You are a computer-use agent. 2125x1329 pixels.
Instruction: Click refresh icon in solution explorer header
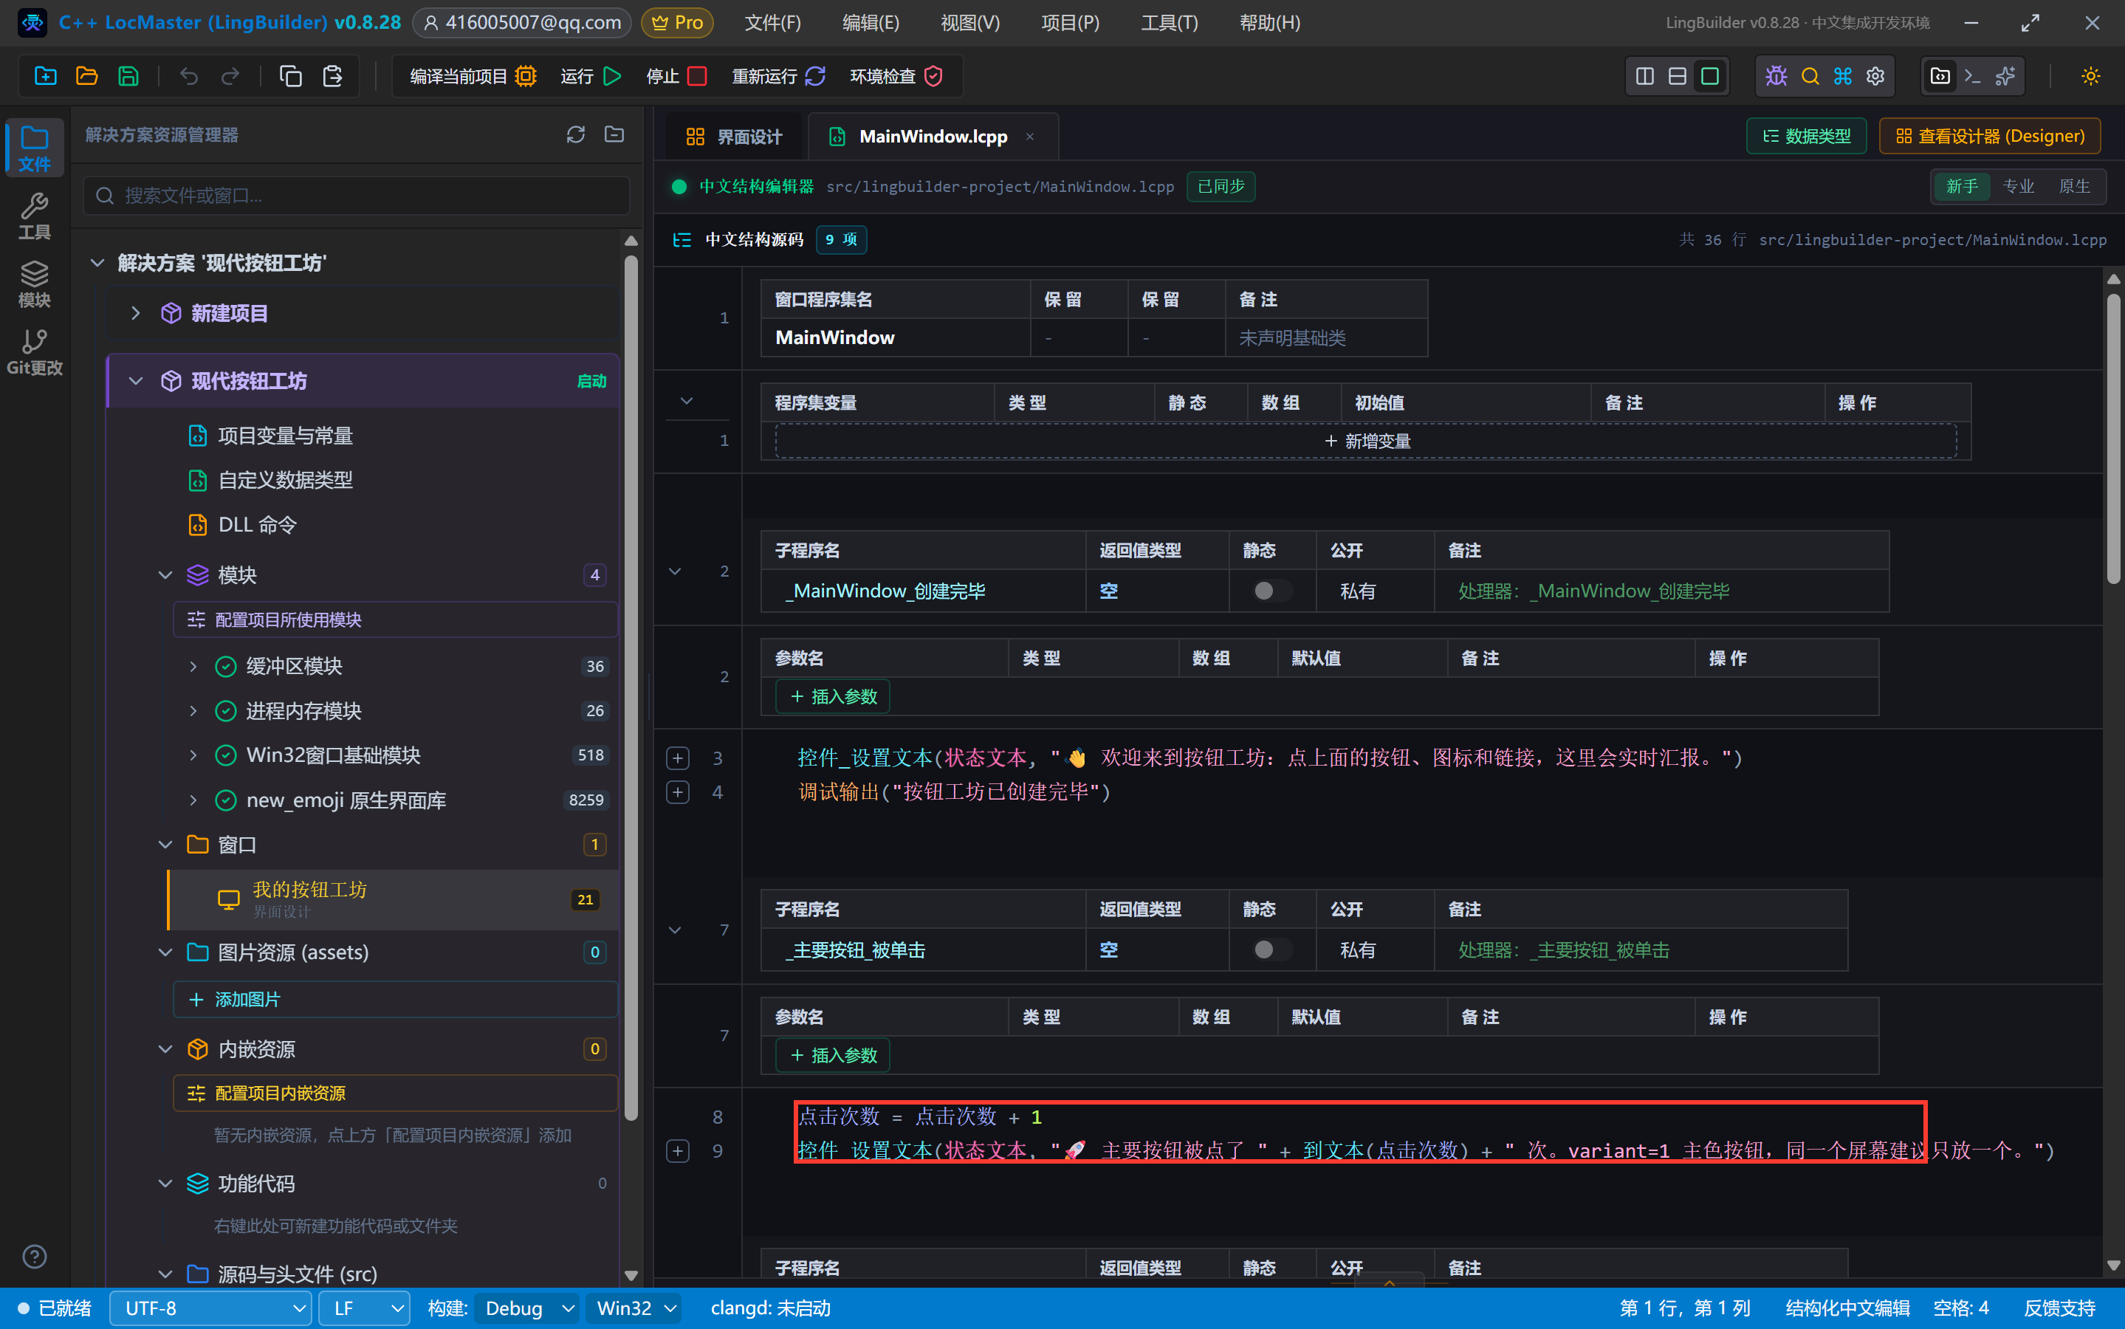pos(576,134)
